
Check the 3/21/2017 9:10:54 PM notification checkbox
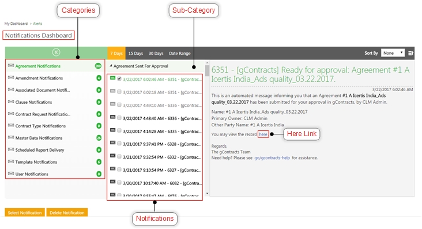pyautogui.click(x=119, y=170)
